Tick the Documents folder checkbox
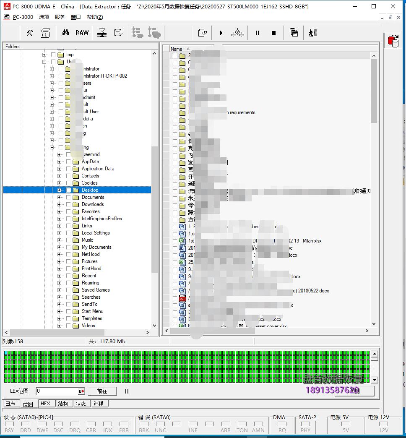Screen dimensions: 406x438 [x=68, y=197]
